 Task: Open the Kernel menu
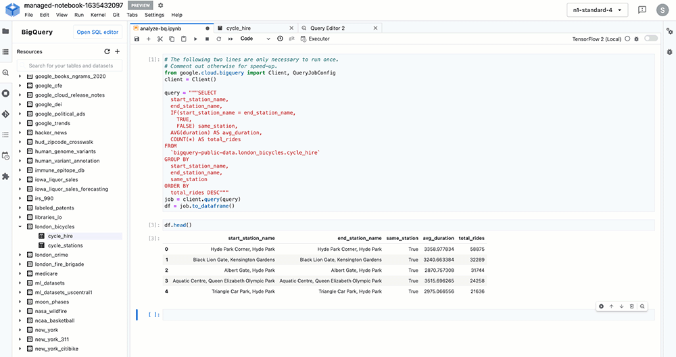point(98,15)
